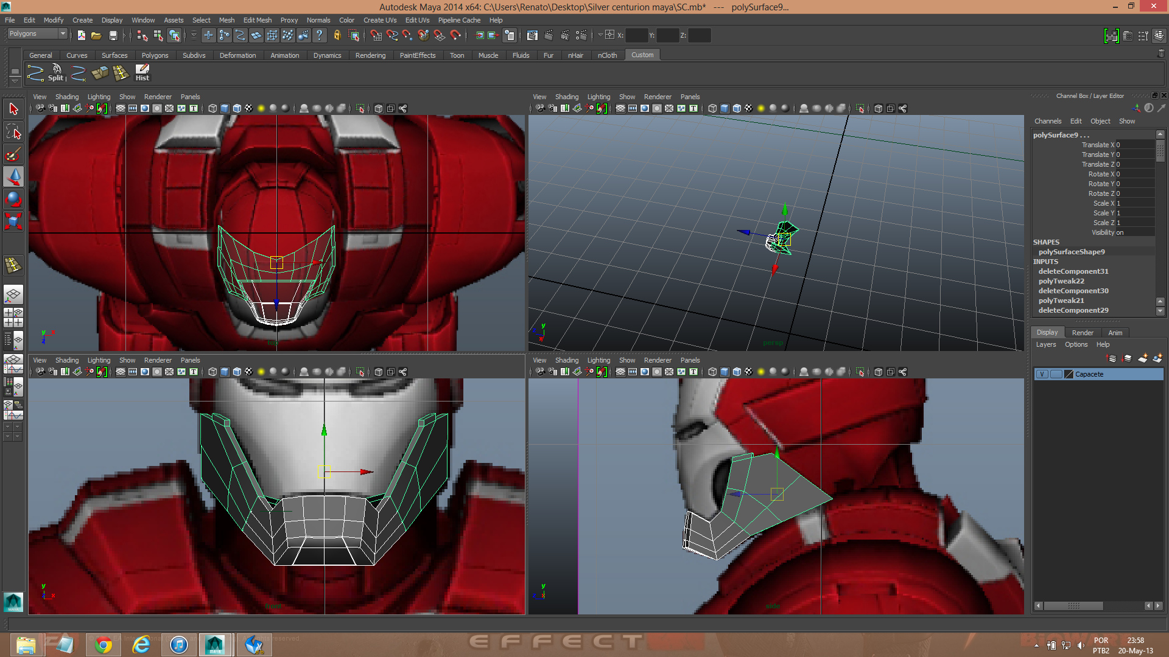Switch to four view layout
The image size is (1169, 657).
point(13,318)
